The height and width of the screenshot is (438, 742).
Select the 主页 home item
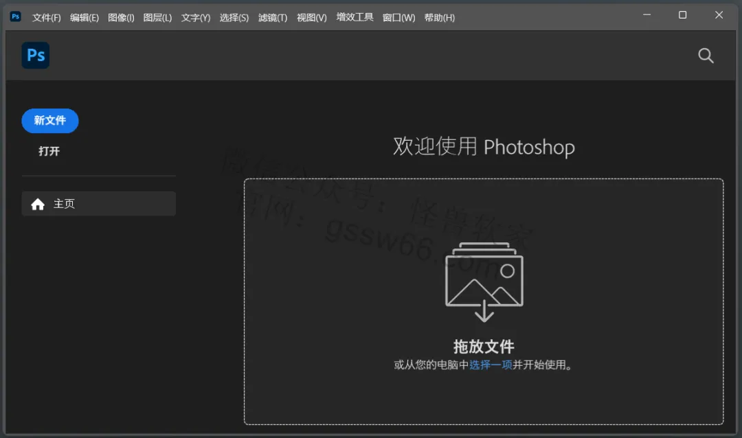pyautogui.click(x=98, y=204)
